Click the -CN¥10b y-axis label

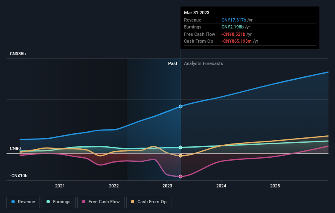tap(19, 176)
